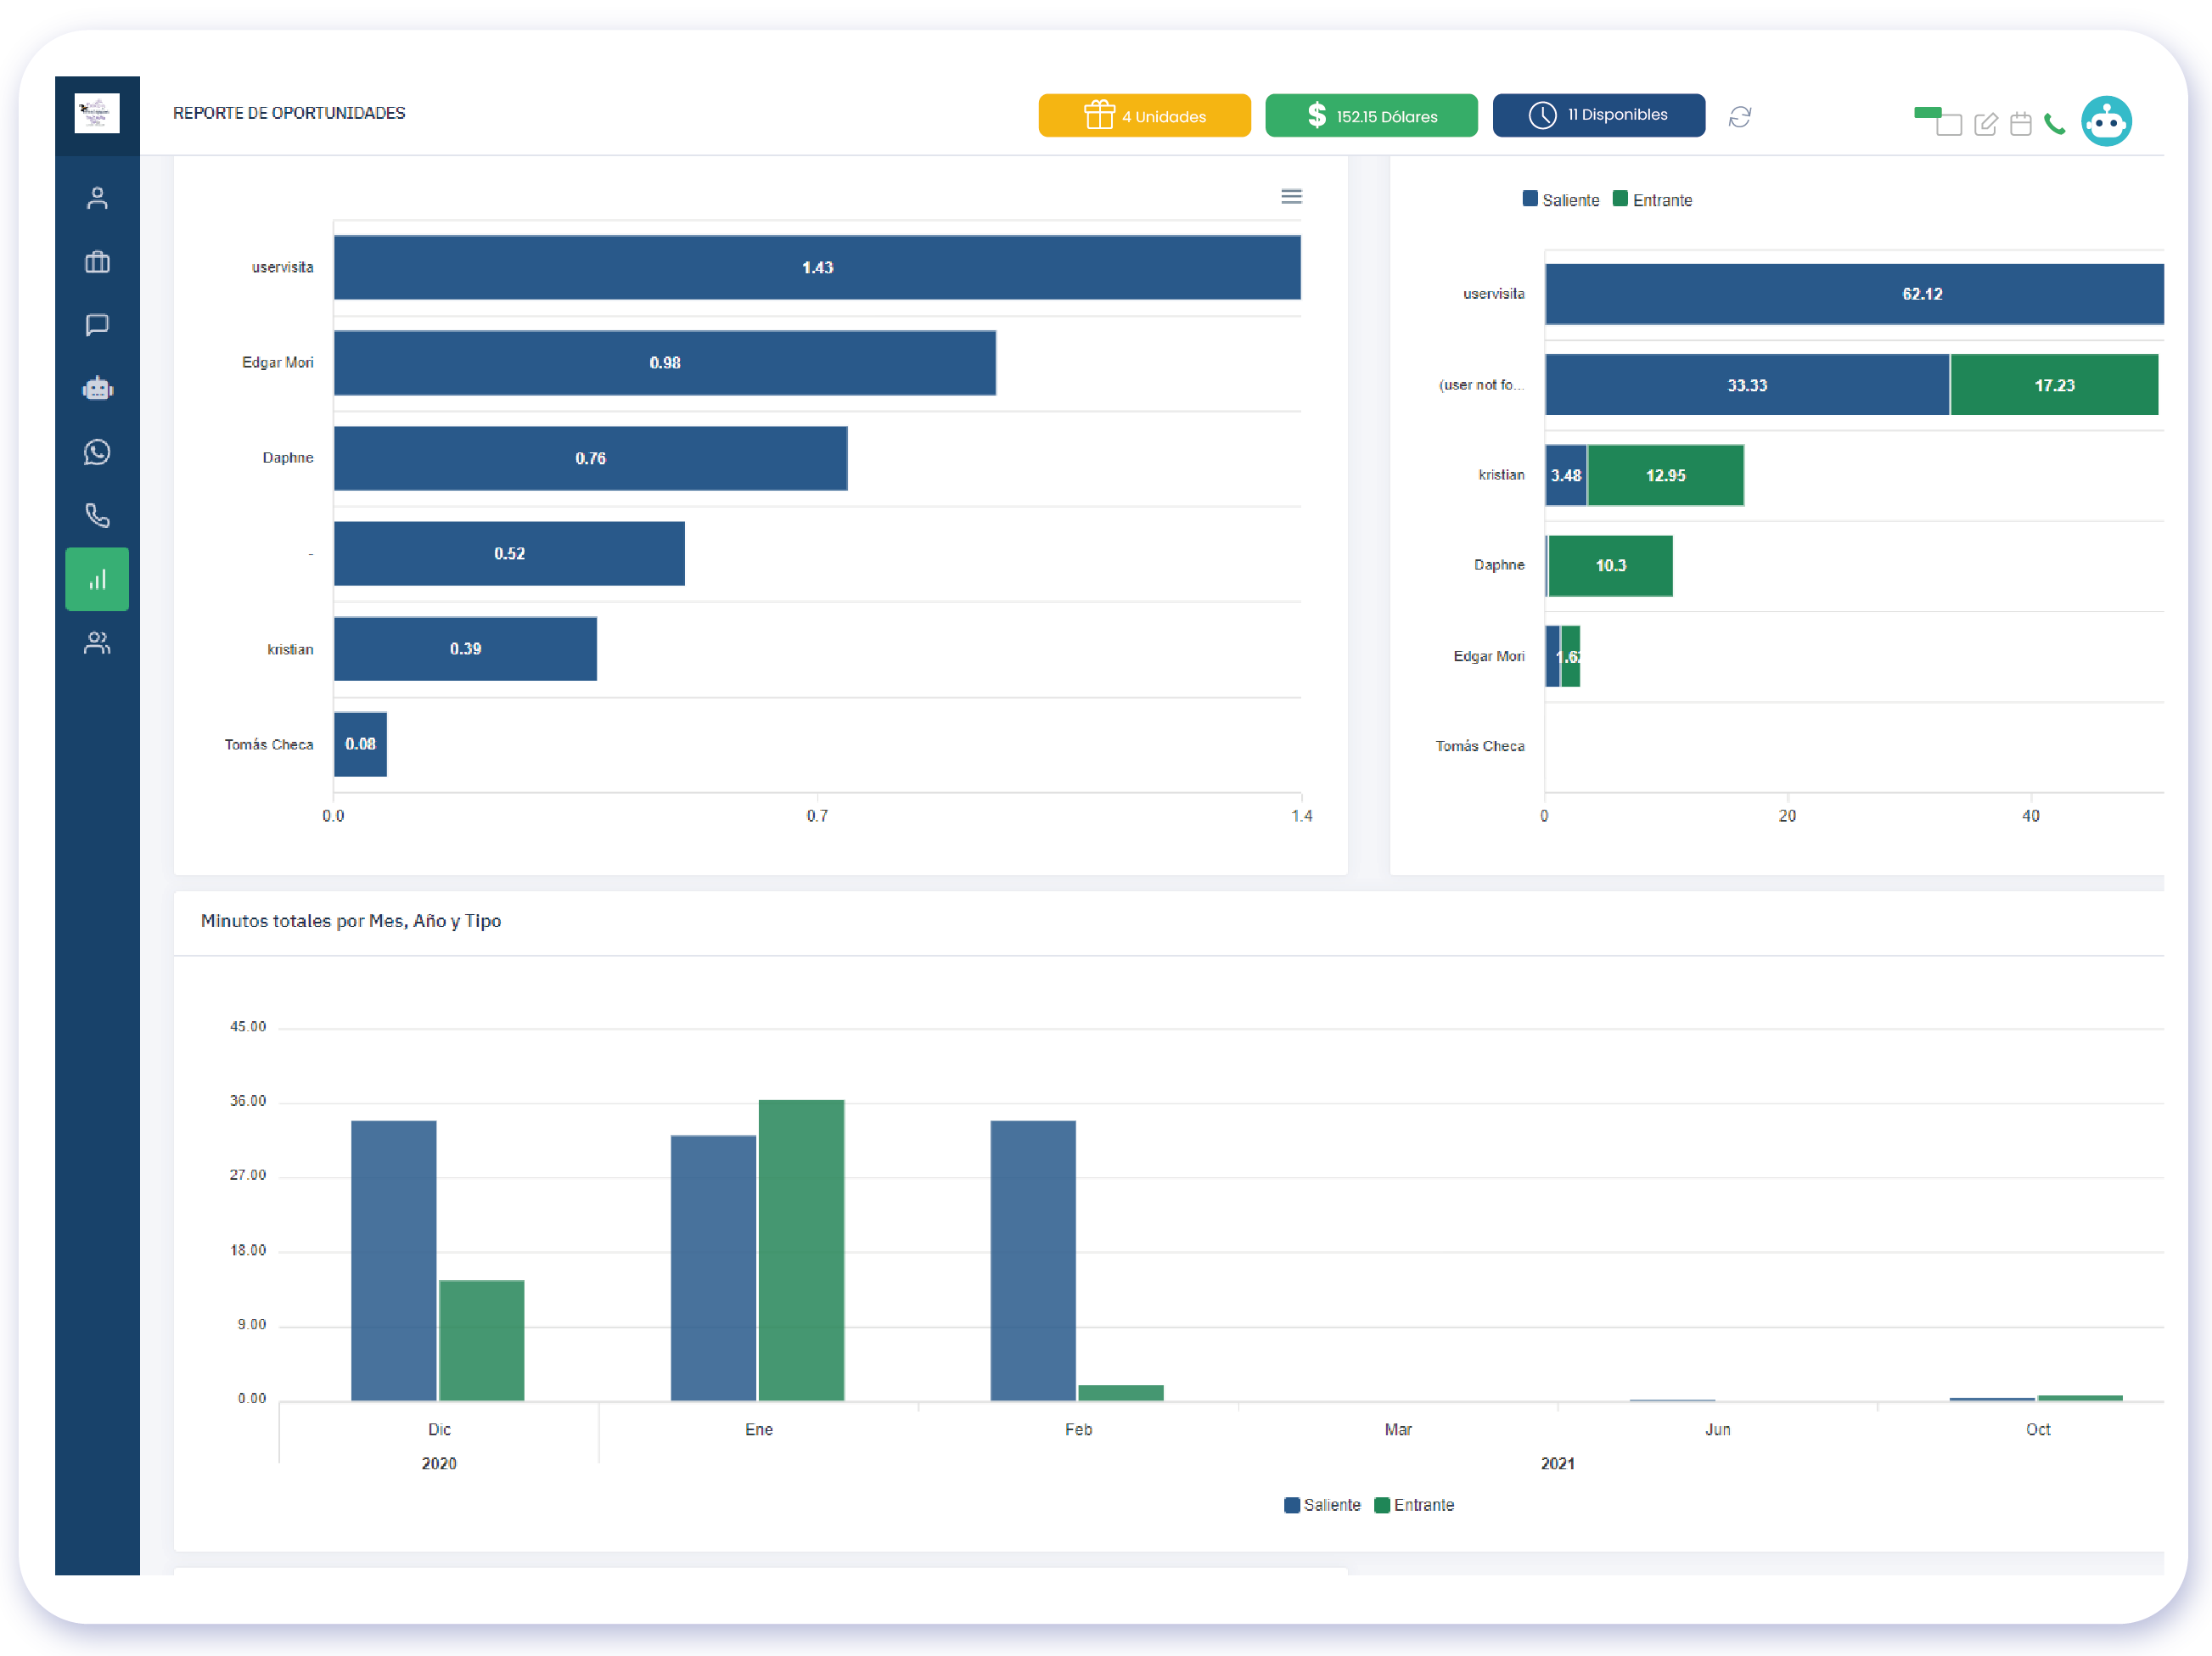Viewport: 2212px width, 1656px height.
Task: Click the company logo at top left
Action: pos(97,113)
